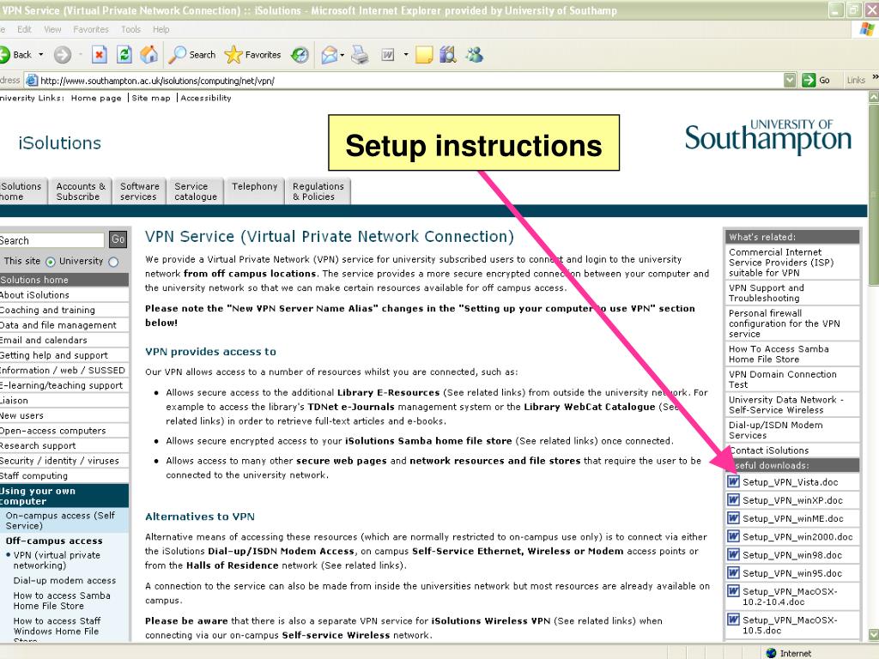Click the Word icon for Setup_VPN_MacOSX-10.5.doc
Image resolution: width=879 pixels, height=659 pixels.
click(733, 620)
